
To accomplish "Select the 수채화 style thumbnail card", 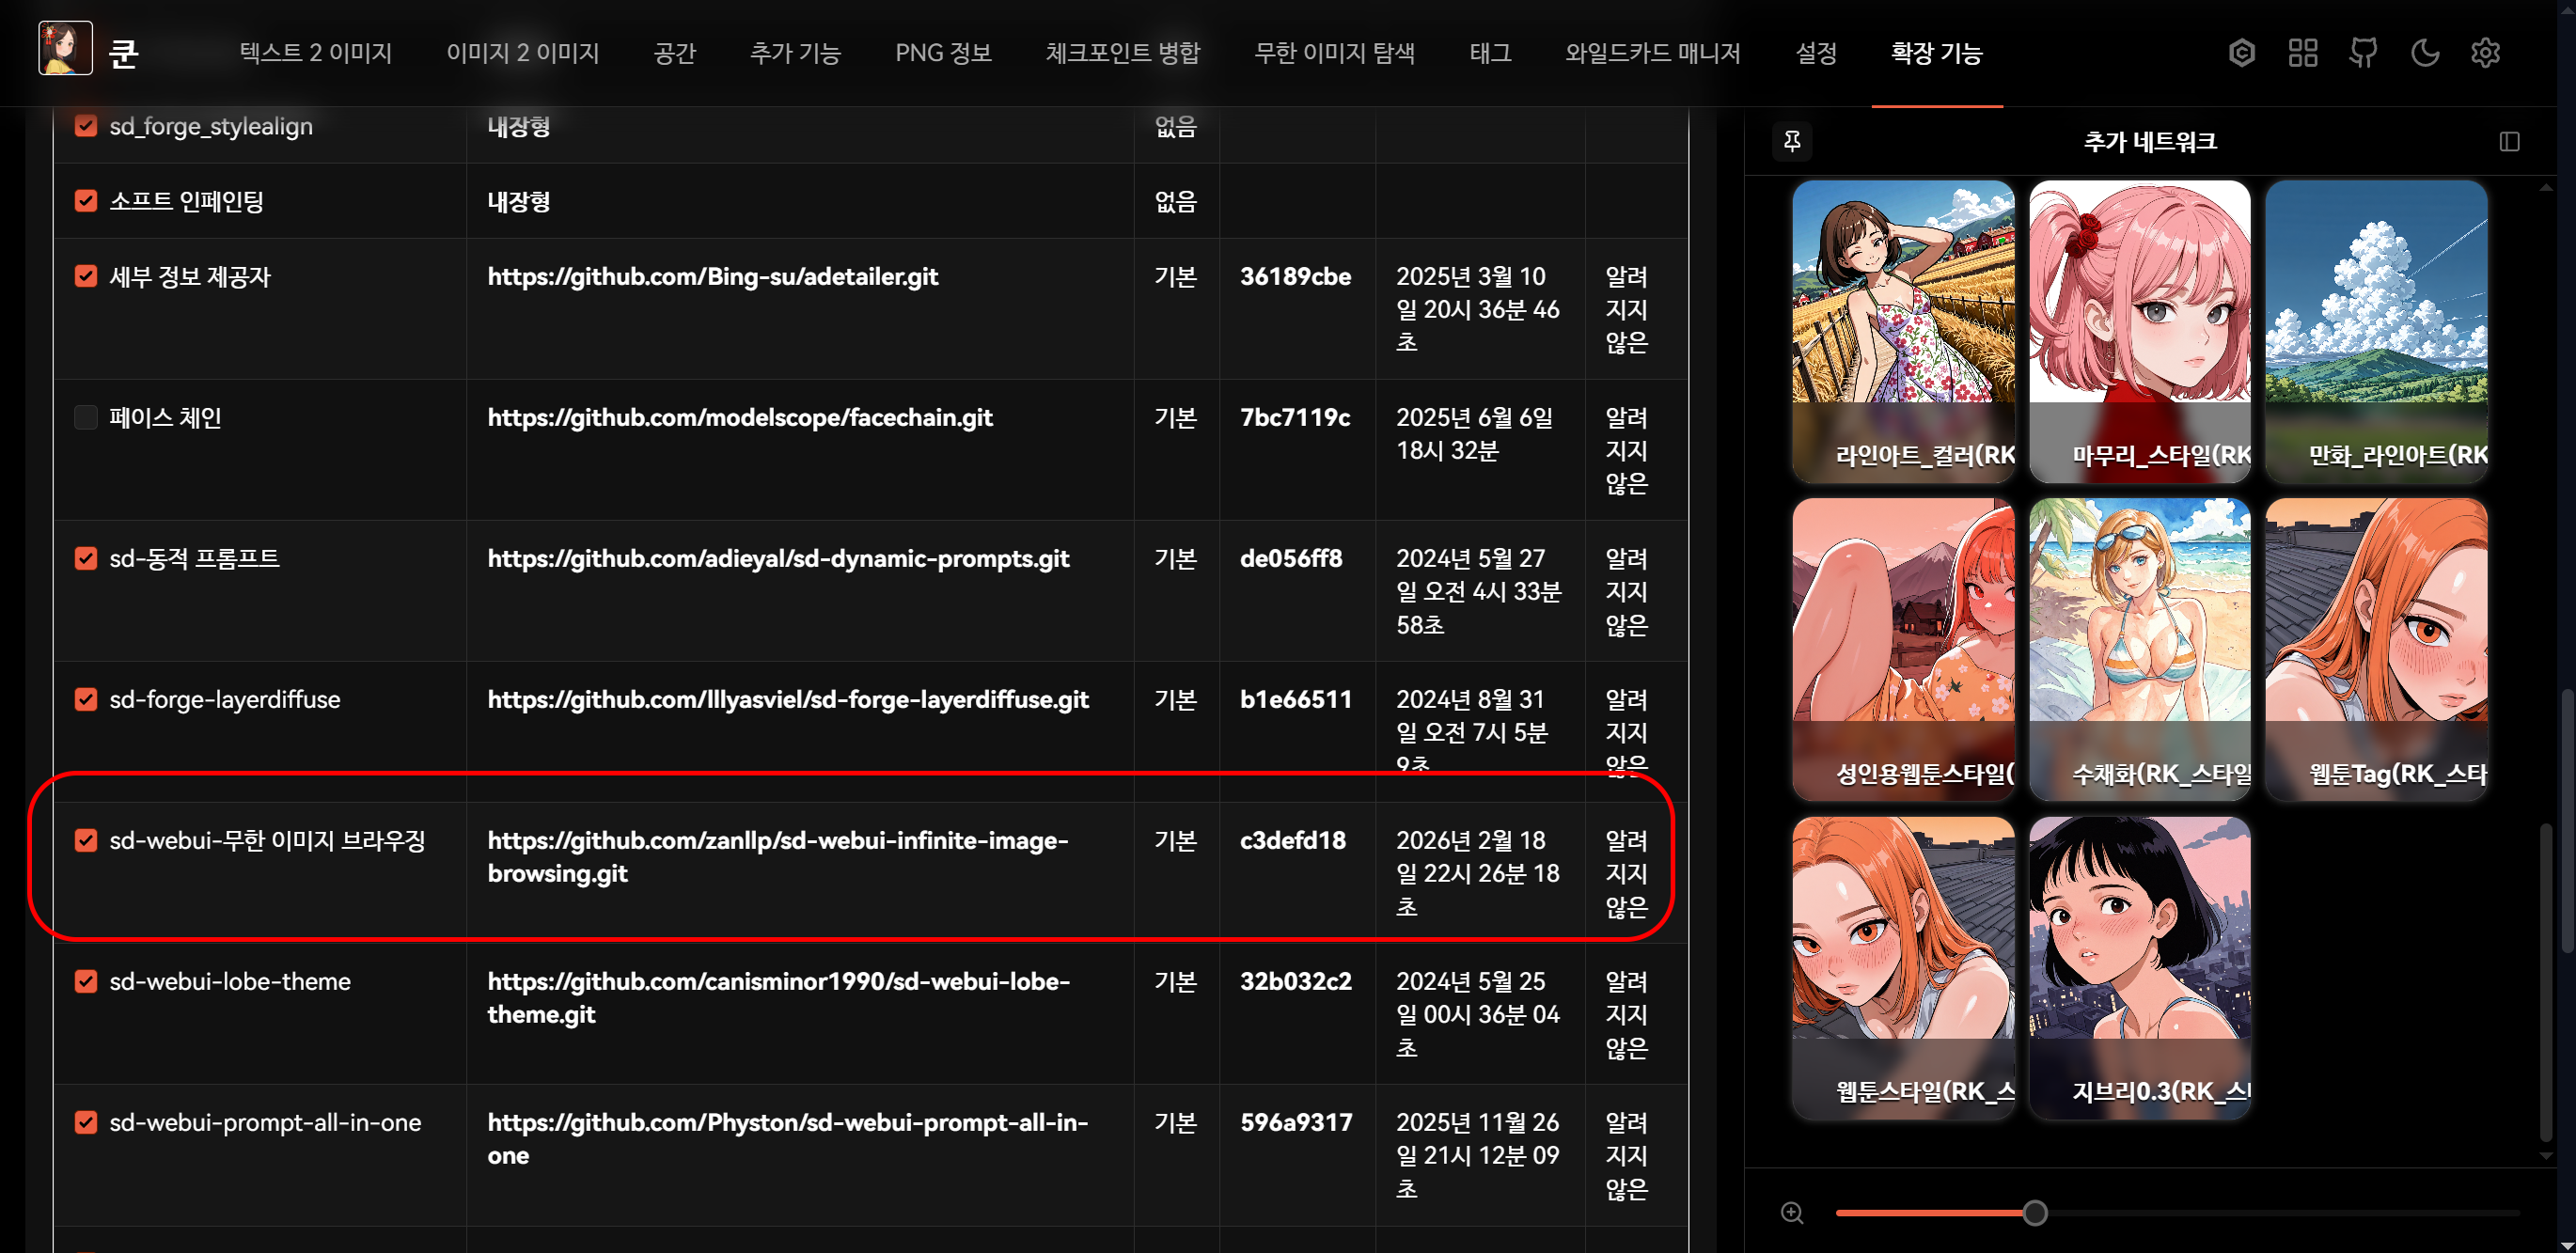I will pos(2139,648).
